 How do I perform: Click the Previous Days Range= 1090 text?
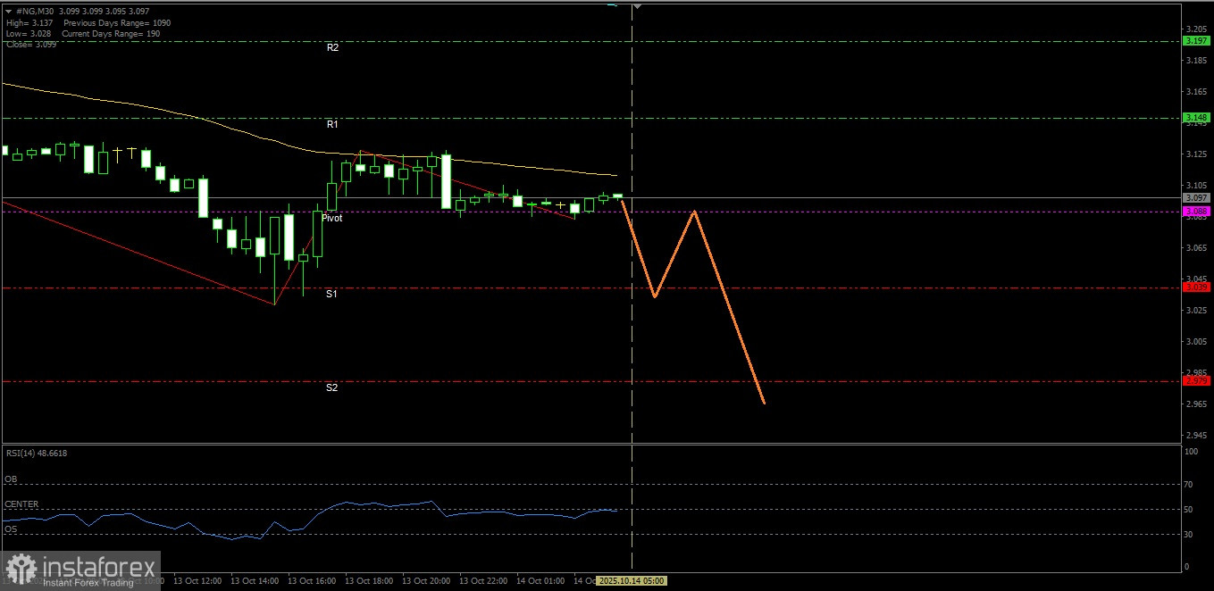pyautogui.click(x=117, y=22)
